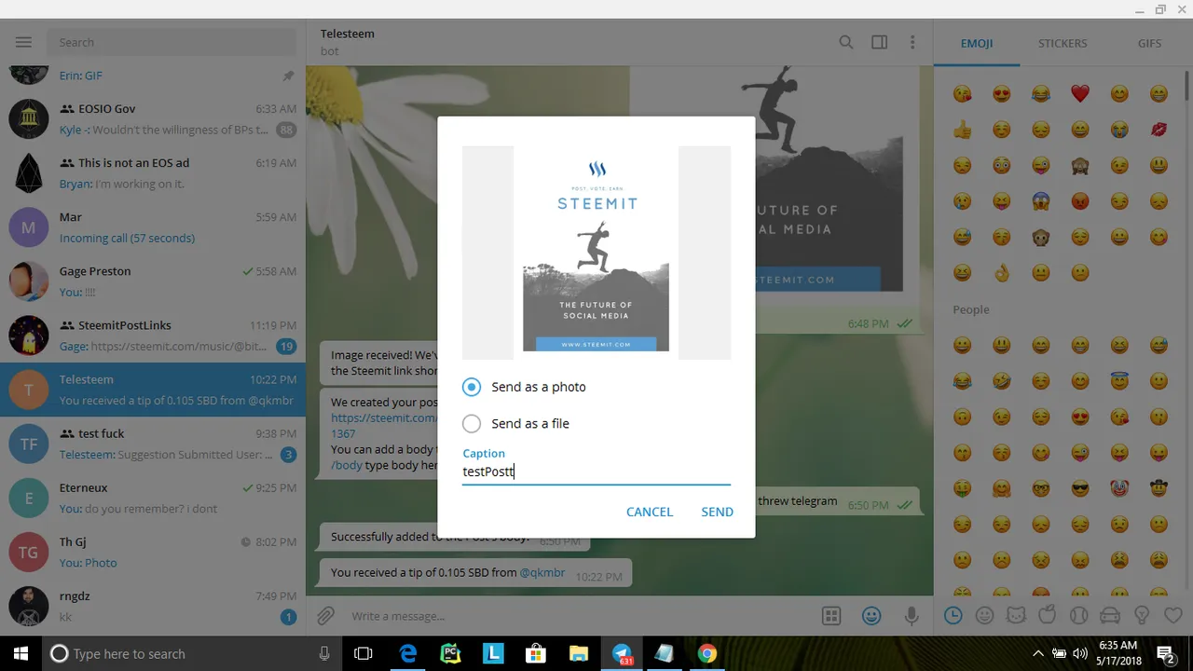Jump to the food emoji category
Image resolution: width=1193 pixels, height=671 pixels.
coord(1048,615)
